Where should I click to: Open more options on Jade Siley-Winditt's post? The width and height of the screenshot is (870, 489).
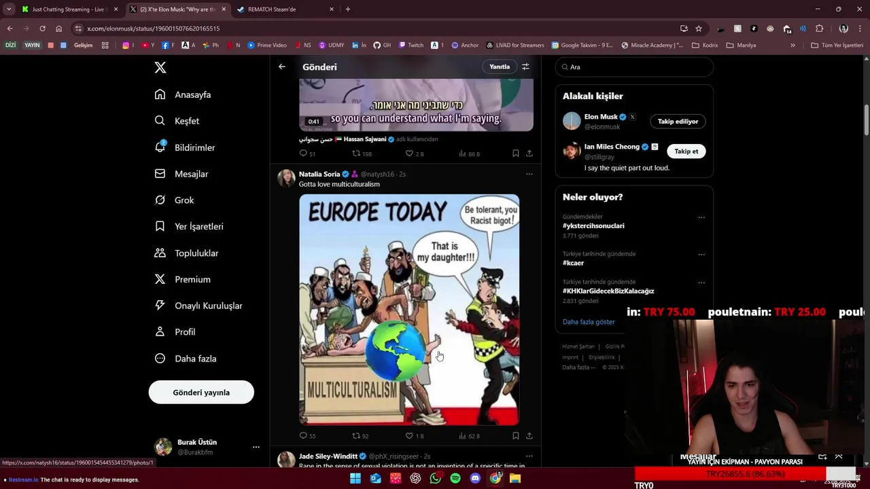(529, 456)
